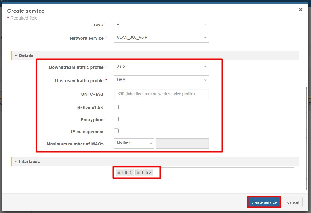The image size is (311, 213).
Task: Click the greyed-out MAC count field
Action: pos(182,143)
